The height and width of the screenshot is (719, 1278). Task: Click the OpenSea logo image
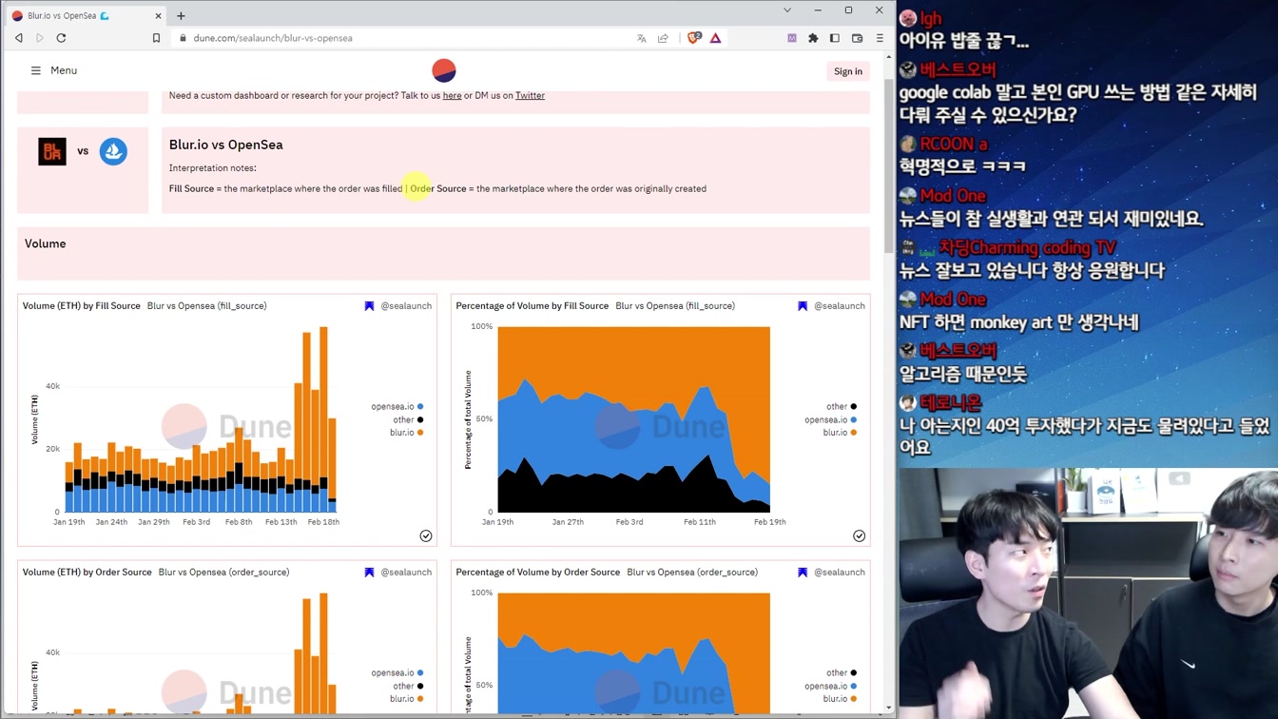[x=113, y=151]
